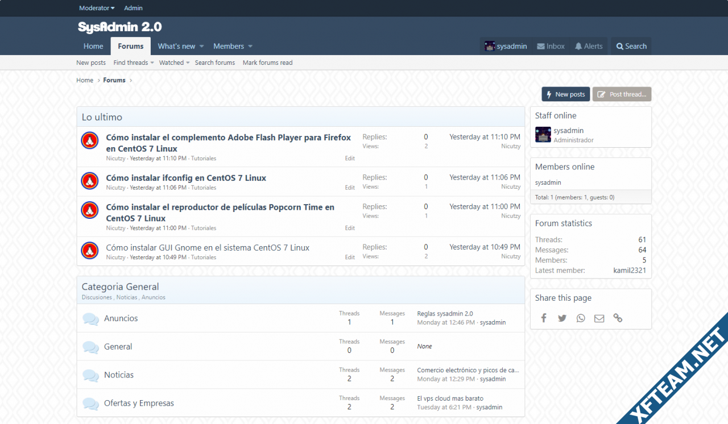728x424 pixels.
Task: Click sysadmin name in Staff online
Action: click(x=569, y=131)
